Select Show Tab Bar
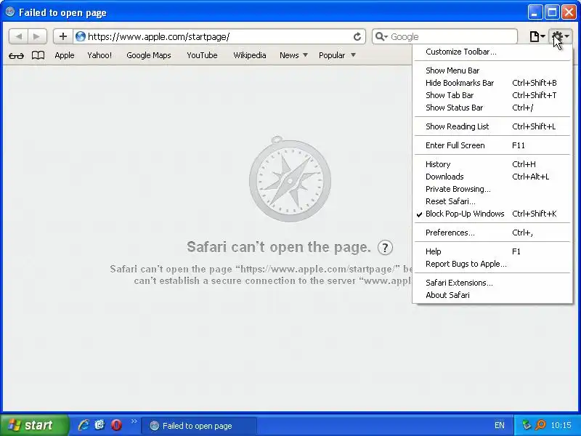 (492, 95)
